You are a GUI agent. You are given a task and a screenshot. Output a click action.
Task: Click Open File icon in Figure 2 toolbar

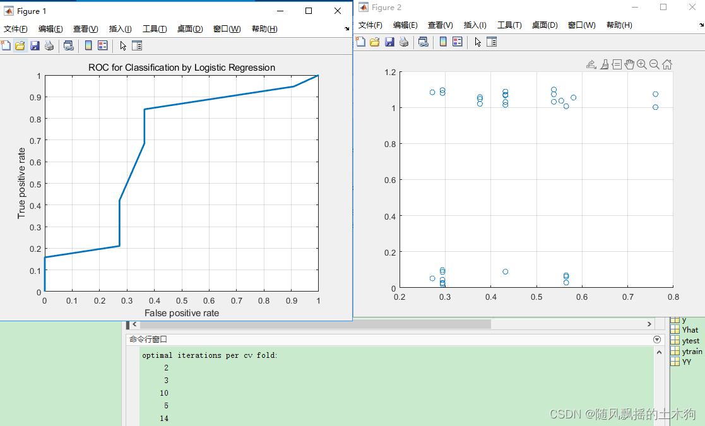[374, 42]
